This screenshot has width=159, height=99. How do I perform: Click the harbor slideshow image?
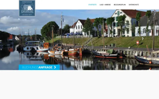click(x=79, y=40)
